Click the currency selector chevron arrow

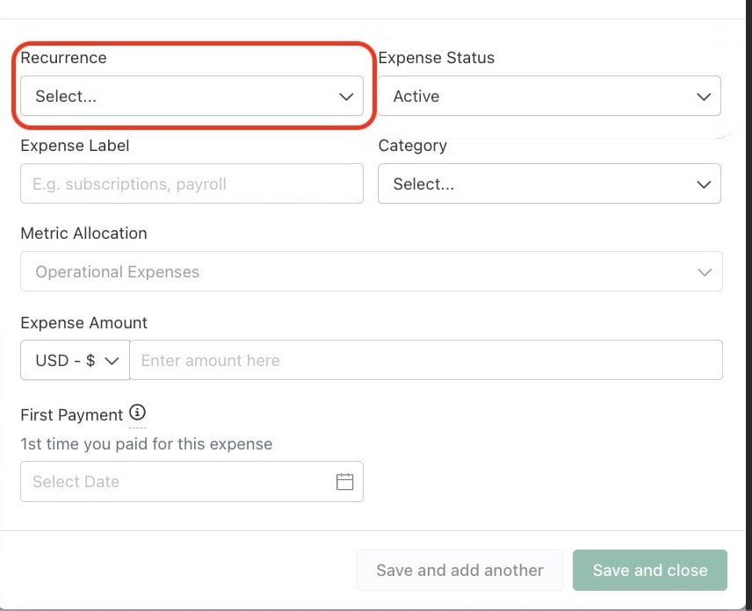pos(112,361)
